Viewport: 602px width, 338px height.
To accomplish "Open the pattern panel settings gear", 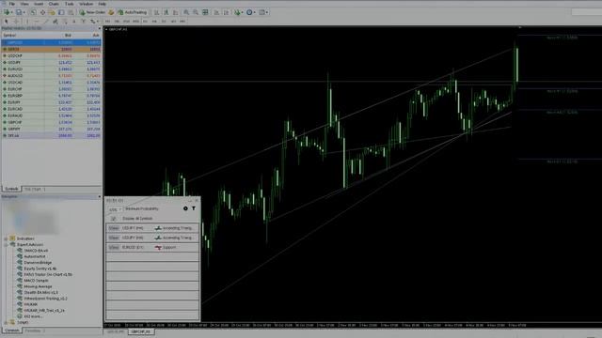I will click(185, 208).
